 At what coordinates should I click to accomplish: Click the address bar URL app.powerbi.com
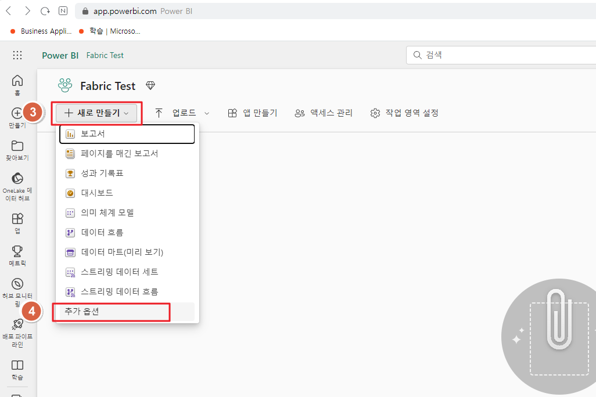coord(125,12)
